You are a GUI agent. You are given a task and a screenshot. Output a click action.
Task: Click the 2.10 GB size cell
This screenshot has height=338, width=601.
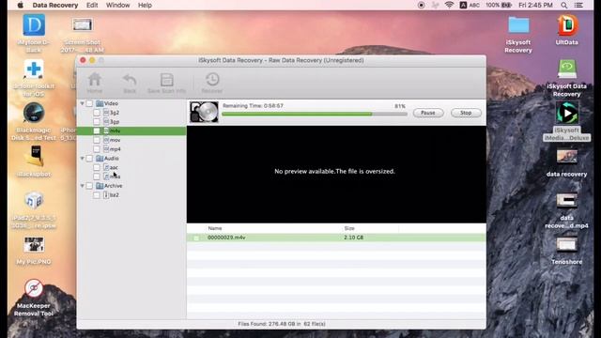[353, 238]
